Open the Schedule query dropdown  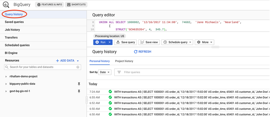click(177, 42)
